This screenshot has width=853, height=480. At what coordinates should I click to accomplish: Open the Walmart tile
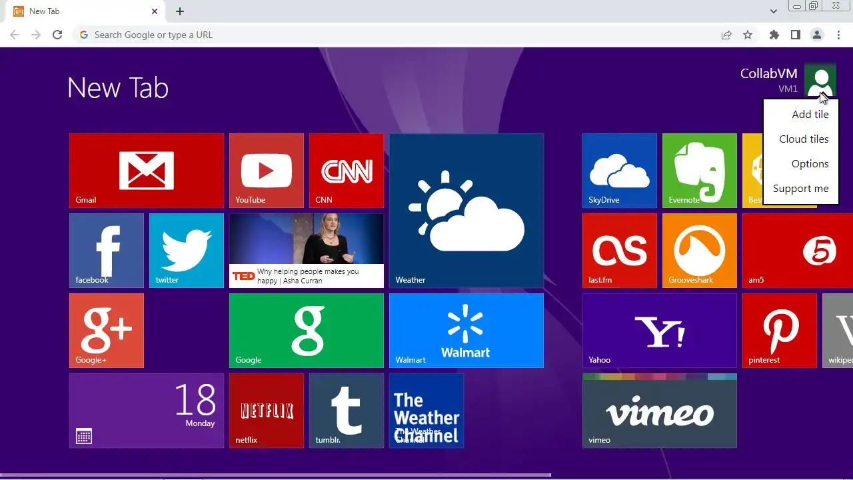466,331
